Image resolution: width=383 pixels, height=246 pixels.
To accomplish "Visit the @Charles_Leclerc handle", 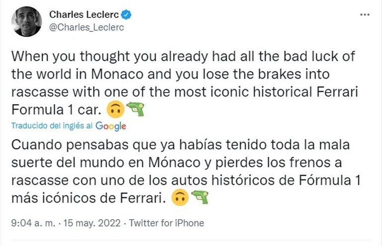I will pos(87,28).
